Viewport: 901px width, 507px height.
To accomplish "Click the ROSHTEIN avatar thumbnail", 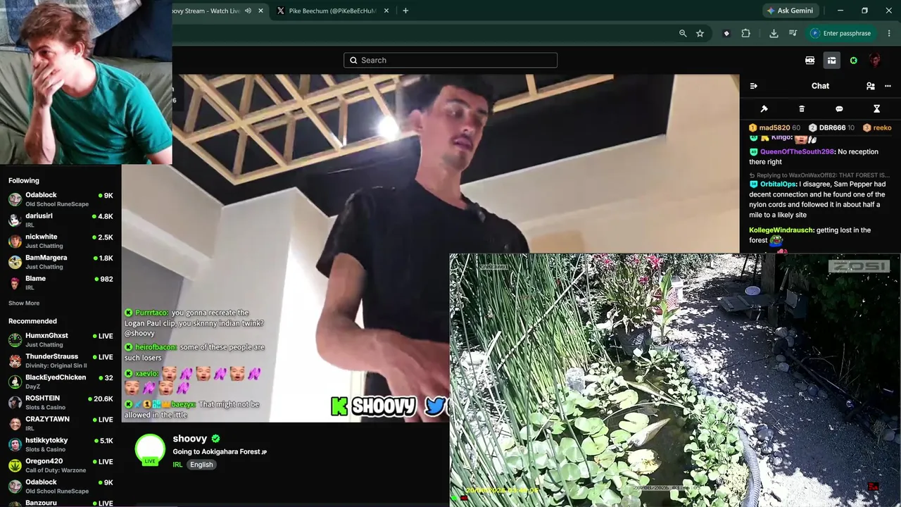I will [x=15, y=402].
